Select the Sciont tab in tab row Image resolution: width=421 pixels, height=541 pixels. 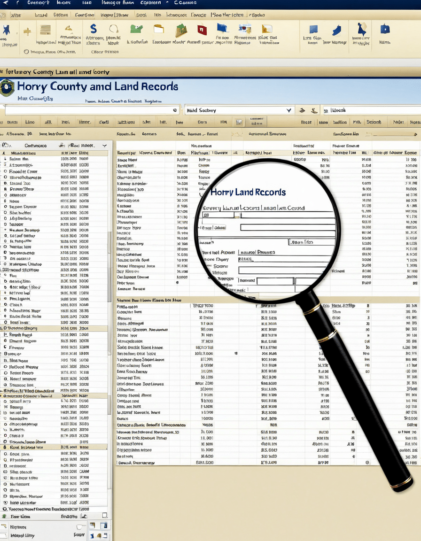click(374, 122)
